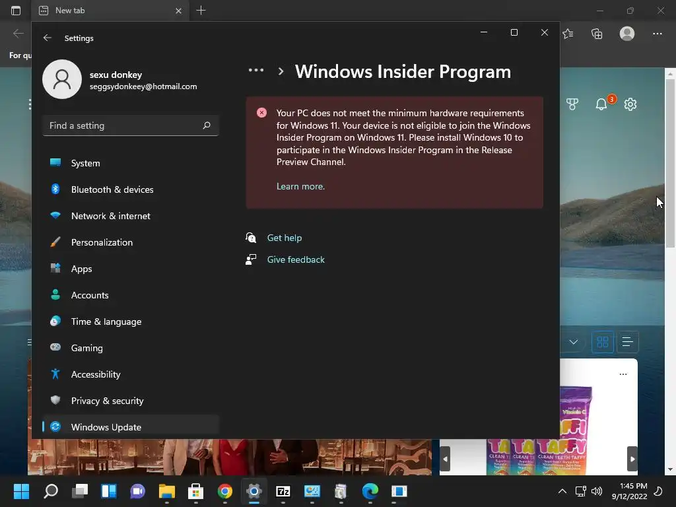Click the Get help link
676x507 pixels.
click(x=285, y=238)
